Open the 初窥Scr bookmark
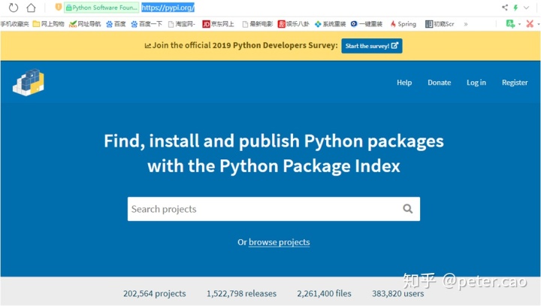 click(440, 24)
